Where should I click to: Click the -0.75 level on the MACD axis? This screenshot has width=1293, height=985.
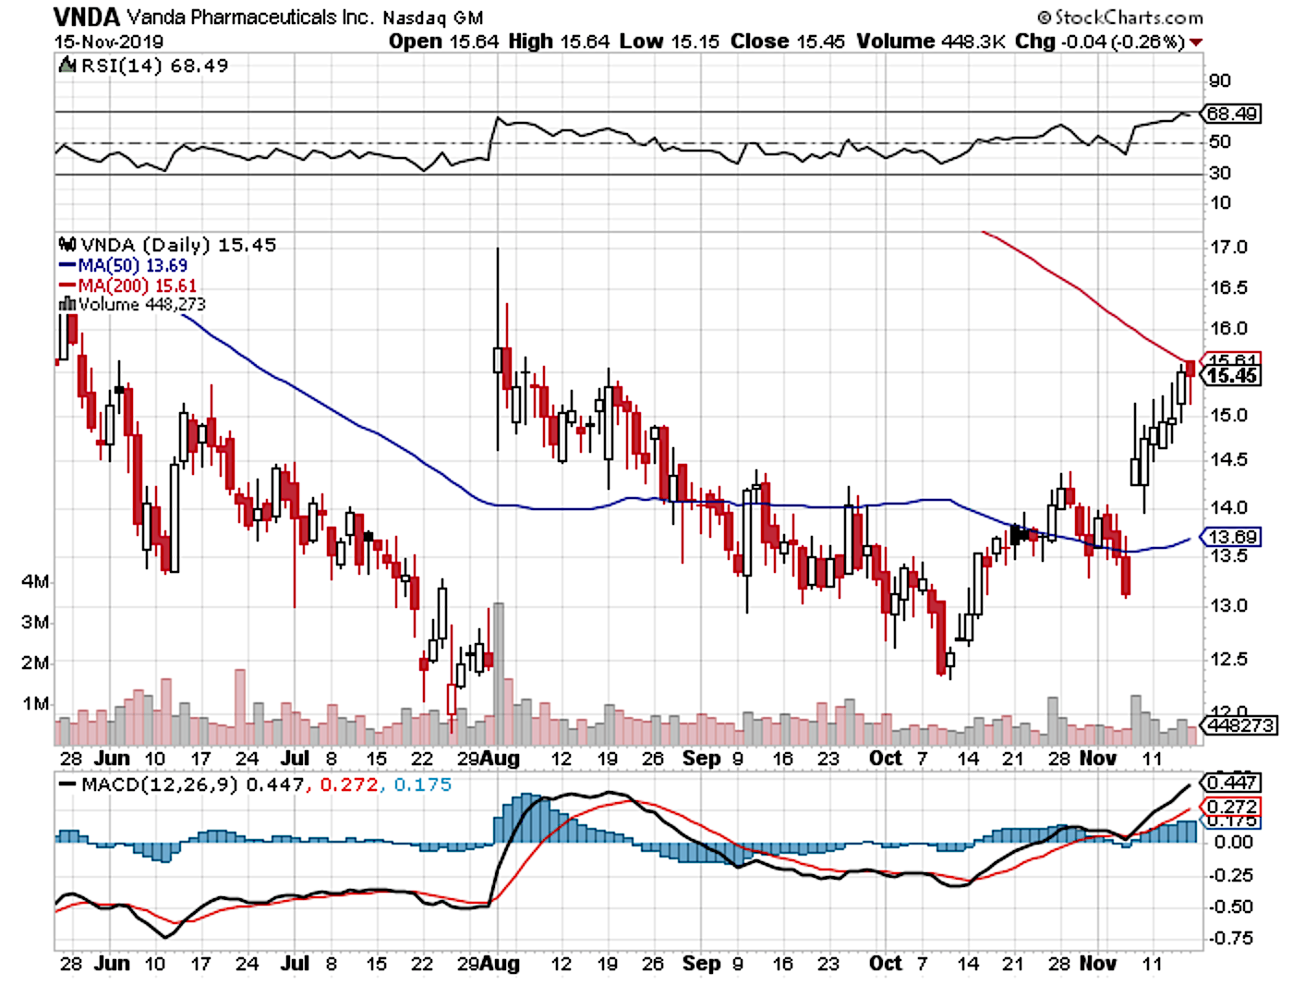pyautogui.click(x=1230, y=938)
